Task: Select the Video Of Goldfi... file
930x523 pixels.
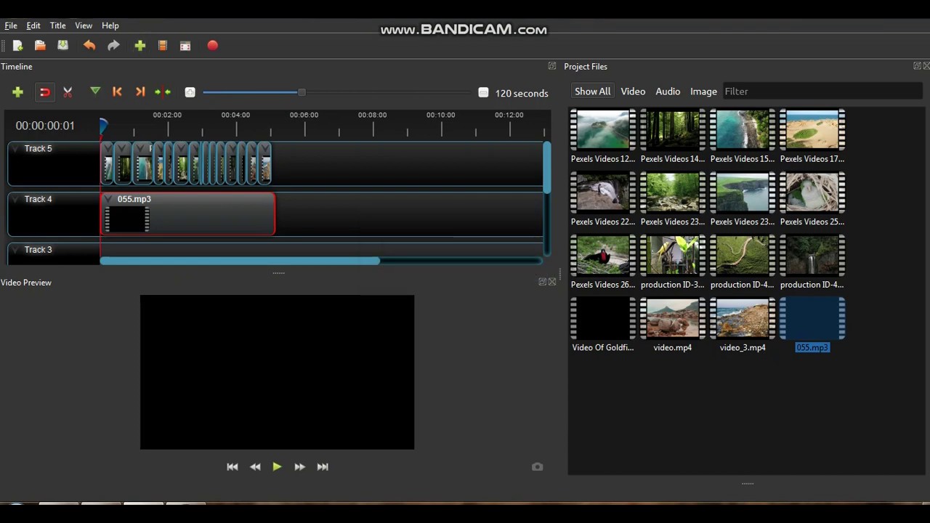Action: (603, 318)
